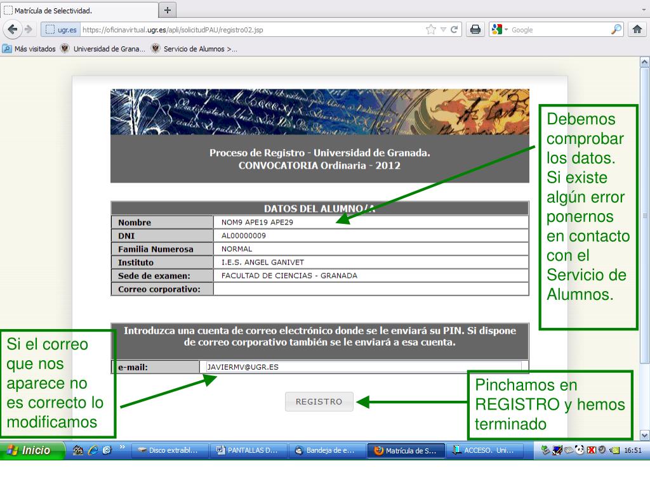Select the DNI value AL00000009
Screen dimensions: 650x487
pyautogui.click(x=243, y=236)
